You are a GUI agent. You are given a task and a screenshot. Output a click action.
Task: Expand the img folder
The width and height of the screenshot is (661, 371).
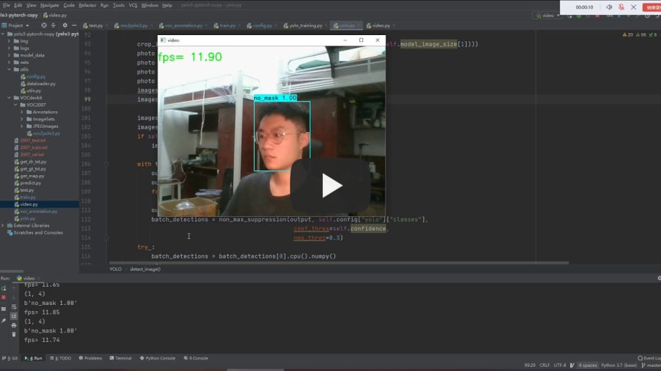pyautogui.click(x=9, y=41)
